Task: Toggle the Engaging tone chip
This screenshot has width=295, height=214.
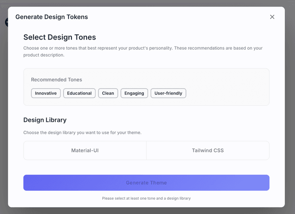Action: click(x=134, y=93)
